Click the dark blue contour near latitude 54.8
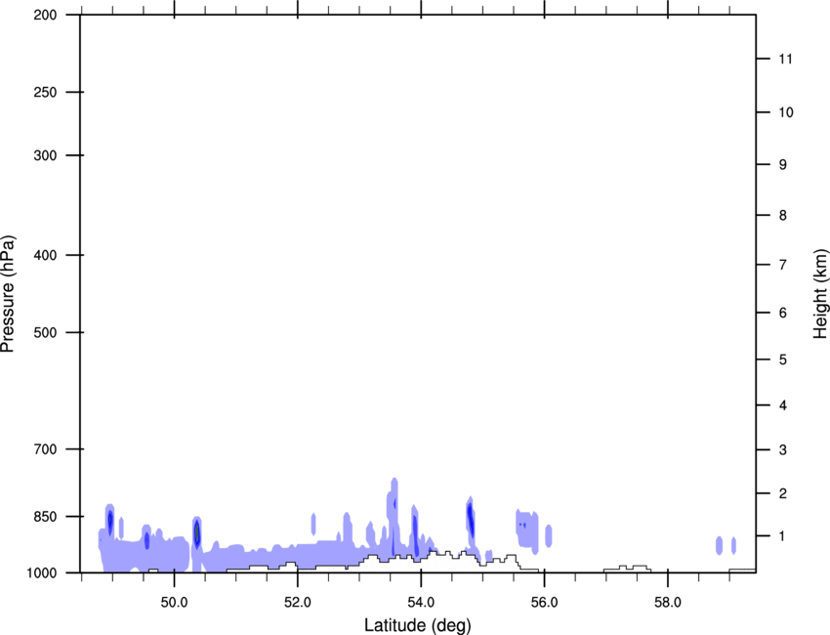This screenshot has width=830, height=635. click(x=470, y=521)
